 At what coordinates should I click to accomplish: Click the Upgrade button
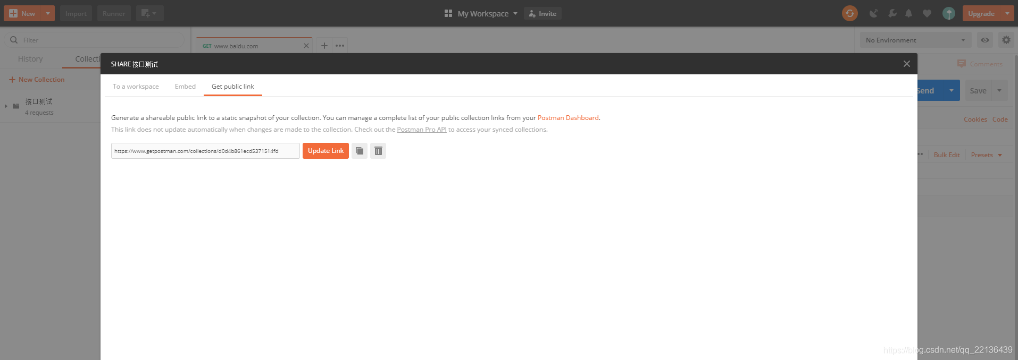(x=981, y=13)
